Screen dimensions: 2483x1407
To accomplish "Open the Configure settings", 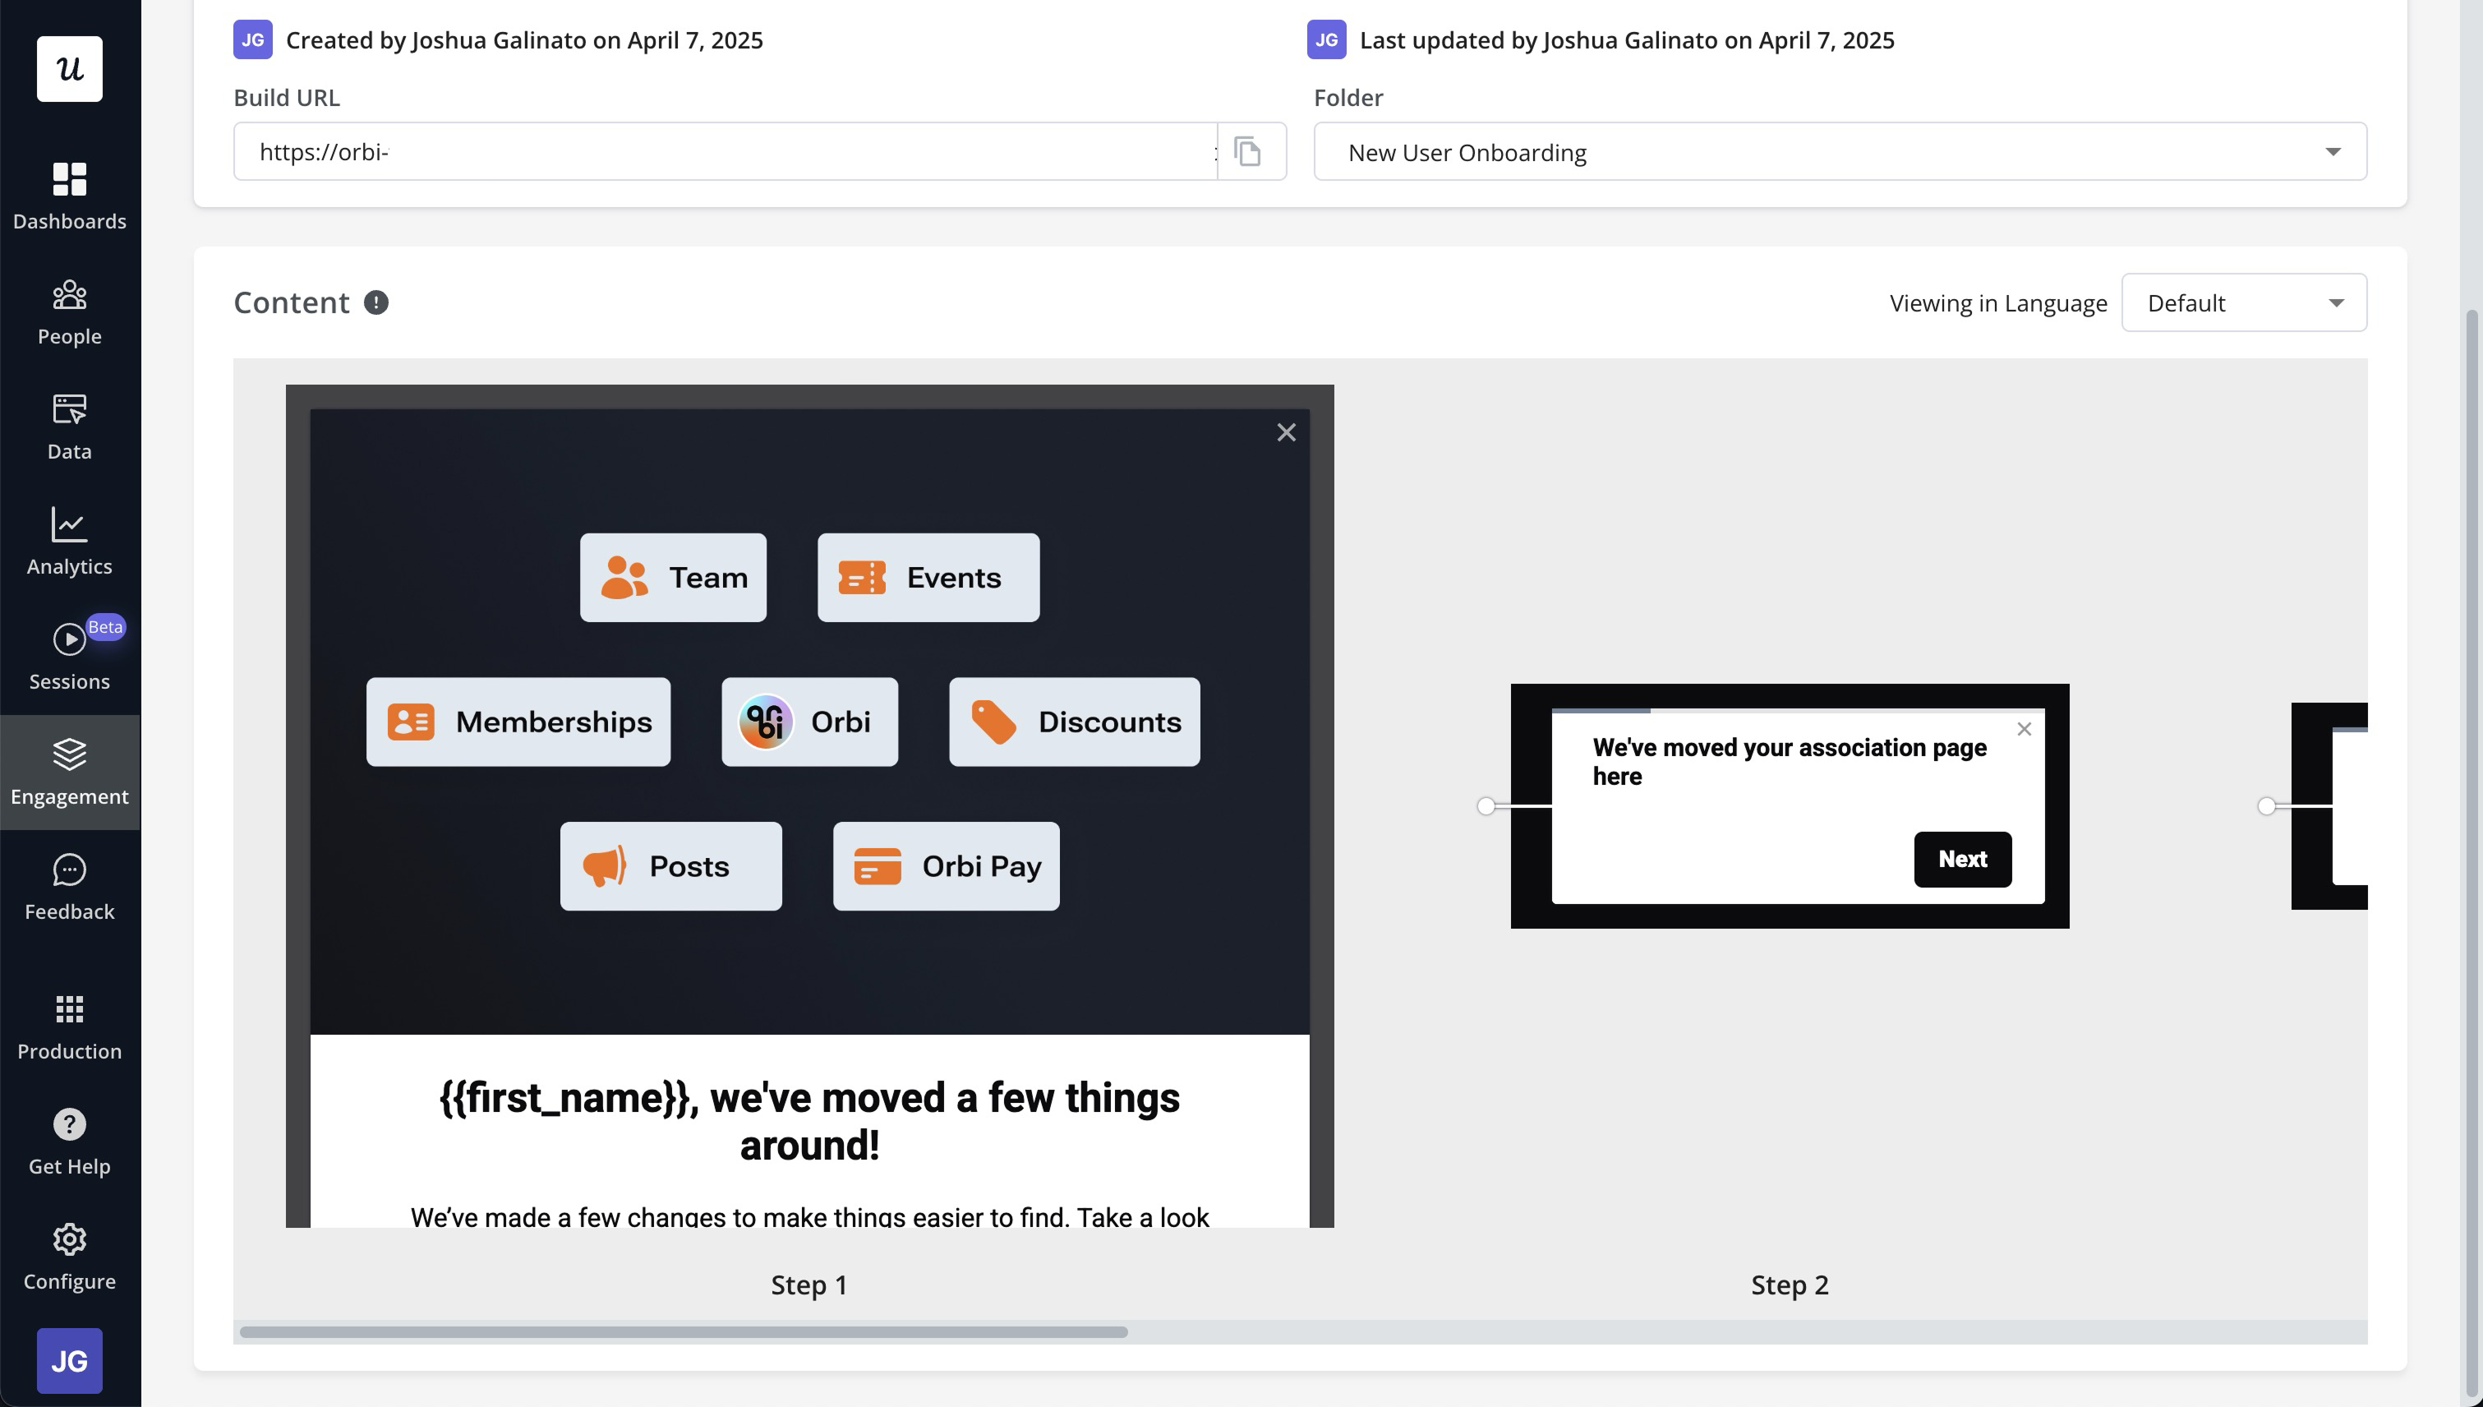I will (70, 1257).
